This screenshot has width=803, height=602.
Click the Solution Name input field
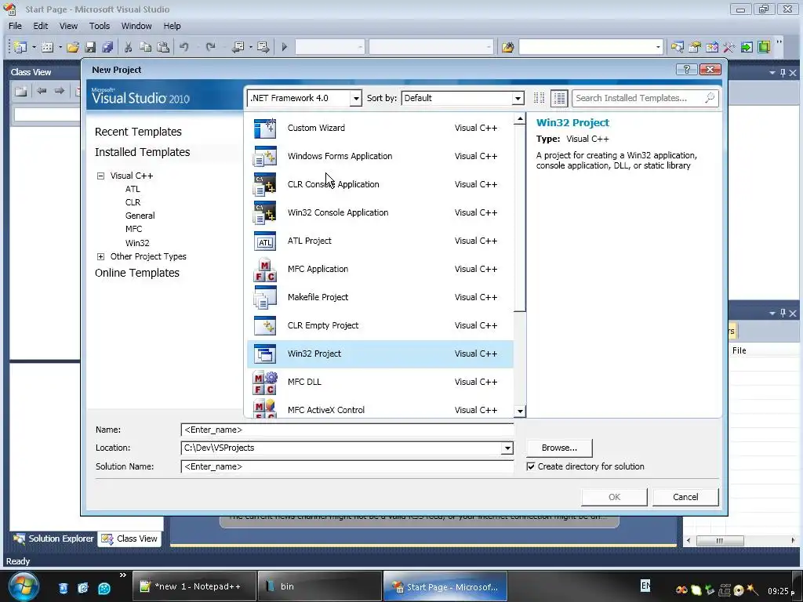tap(347, 467)
